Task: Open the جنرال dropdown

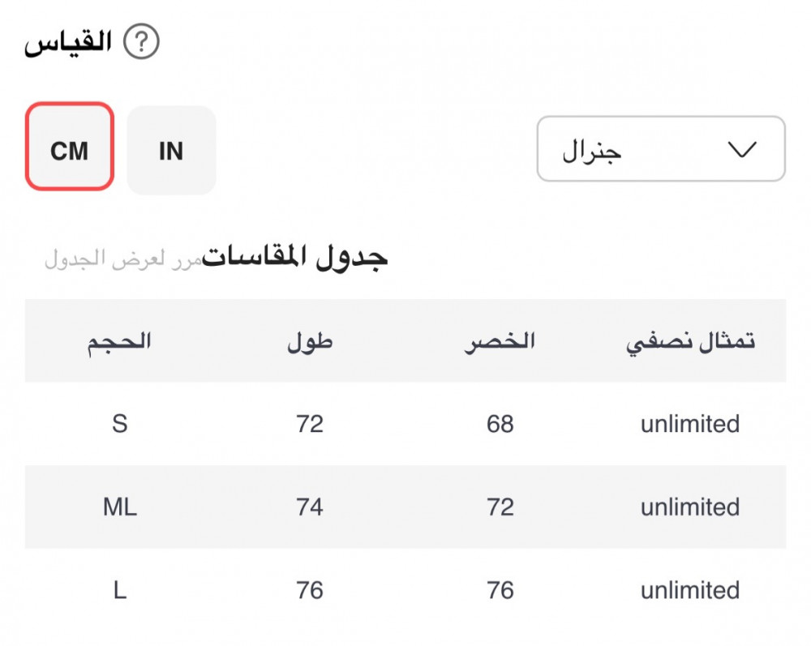Action: click(x=660, y=149)
